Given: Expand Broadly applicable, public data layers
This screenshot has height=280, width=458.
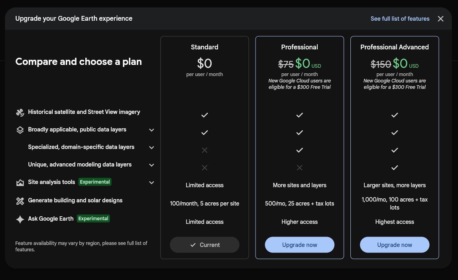Looking at the screenshot, I should 151,130.
